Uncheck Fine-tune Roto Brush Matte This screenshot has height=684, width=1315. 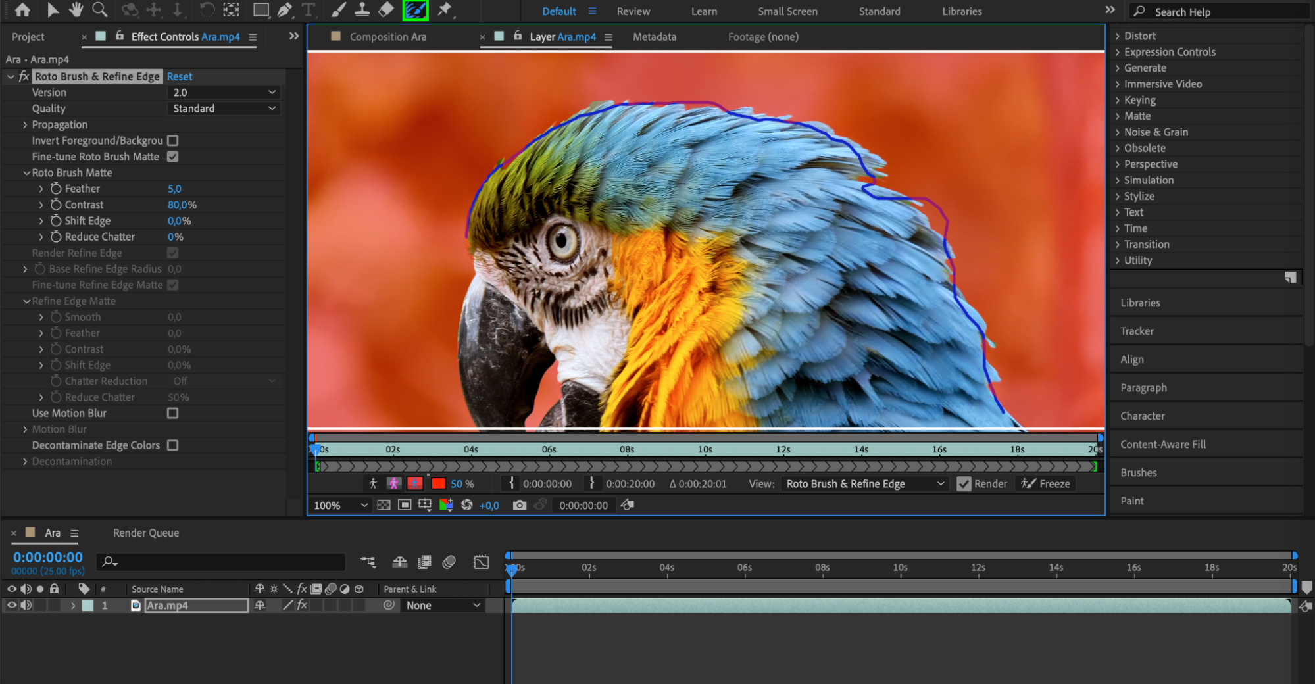tap(173, 157)
